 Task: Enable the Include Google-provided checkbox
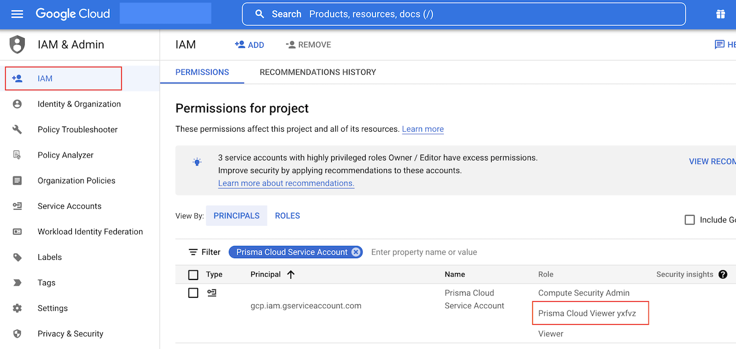[x=690, y=220]
